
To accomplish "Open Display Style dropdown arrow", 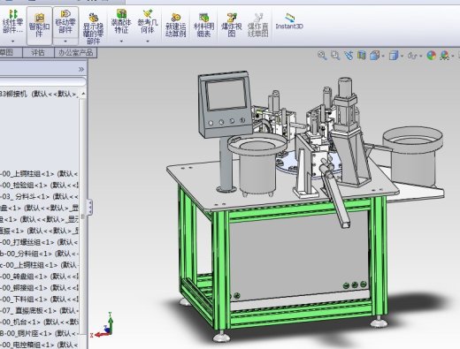I will tap(402, 56).
